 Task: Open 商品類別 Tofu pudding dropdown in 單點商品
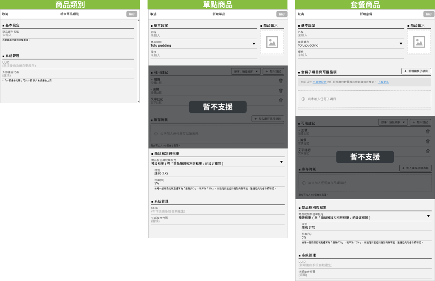point(254,44)
